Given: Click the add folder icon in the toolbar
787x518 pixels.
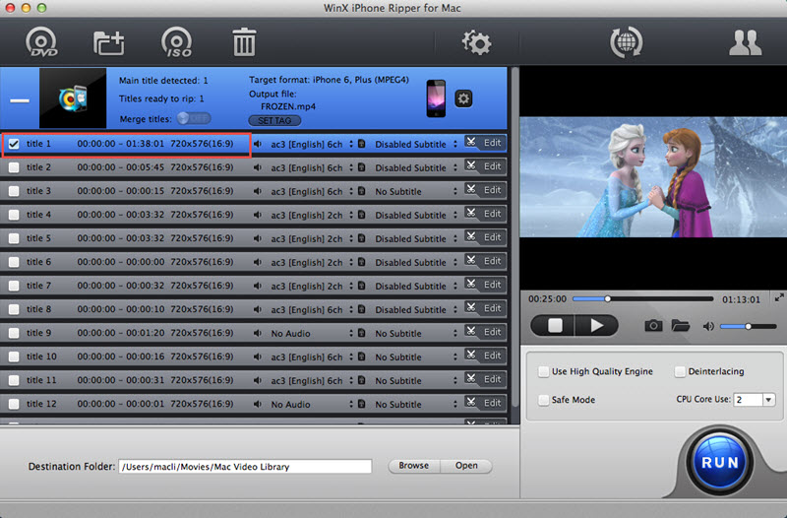Looking at the screenshot, I should pos(109,42).
